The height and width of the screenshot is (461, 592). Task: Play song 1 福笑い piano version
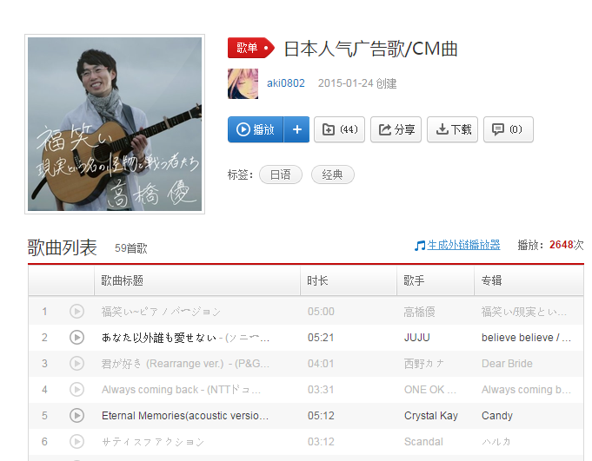click(x=77, y=312)
